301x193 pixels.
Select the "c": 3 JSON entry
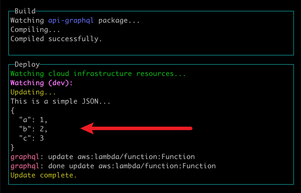point(31,138)
